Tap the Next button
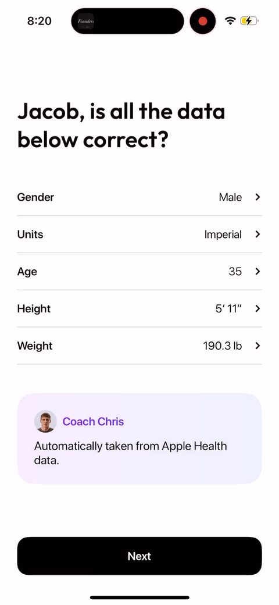 point(139,556)
